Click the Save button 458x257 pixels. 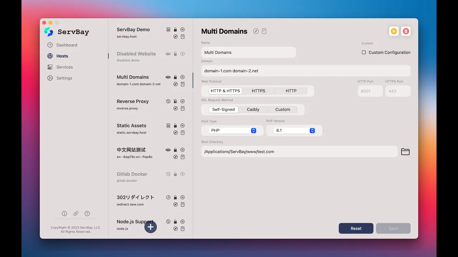[393, 228]
